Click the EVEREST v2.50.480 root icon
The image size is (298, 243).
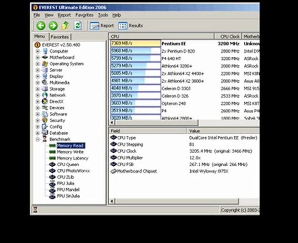coord(37,45)
